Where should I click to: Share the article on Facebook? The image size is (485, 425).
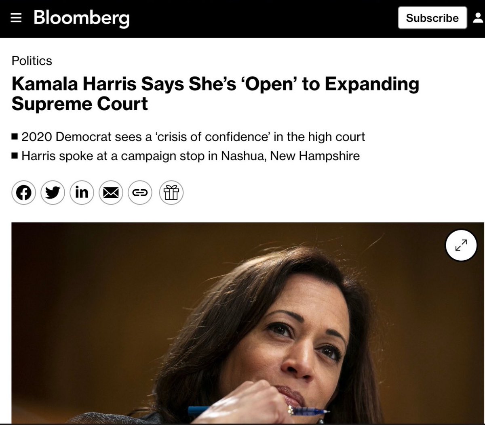click(24, 192)
